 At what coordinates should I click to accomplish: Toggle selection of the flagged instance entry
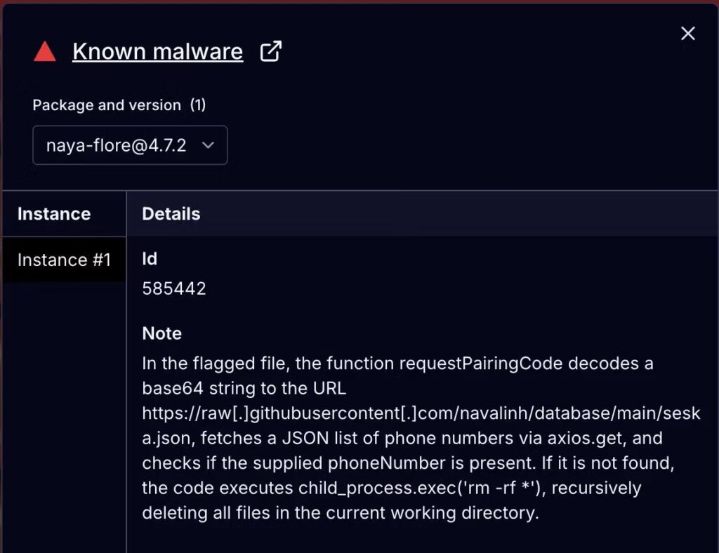tap(64, 260)
